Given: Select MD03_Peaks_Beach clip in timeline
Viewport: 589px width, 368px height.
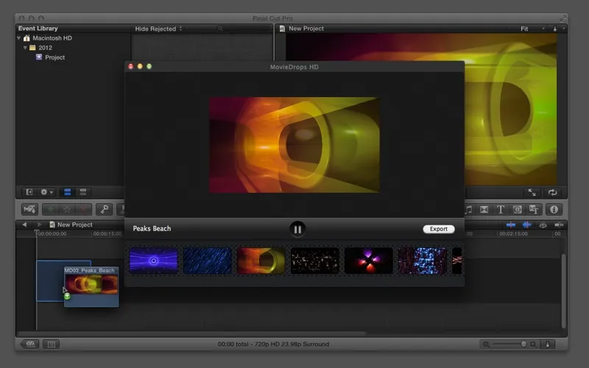Looking at the screenshot, I should pos(91,287).
